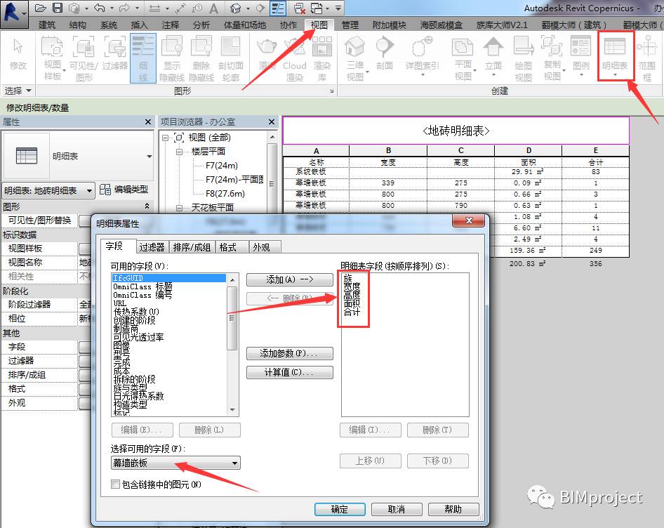The image size is (664, 528).
Task: Click 剖切面轮廓 cut profile tool
Action: 231,58
